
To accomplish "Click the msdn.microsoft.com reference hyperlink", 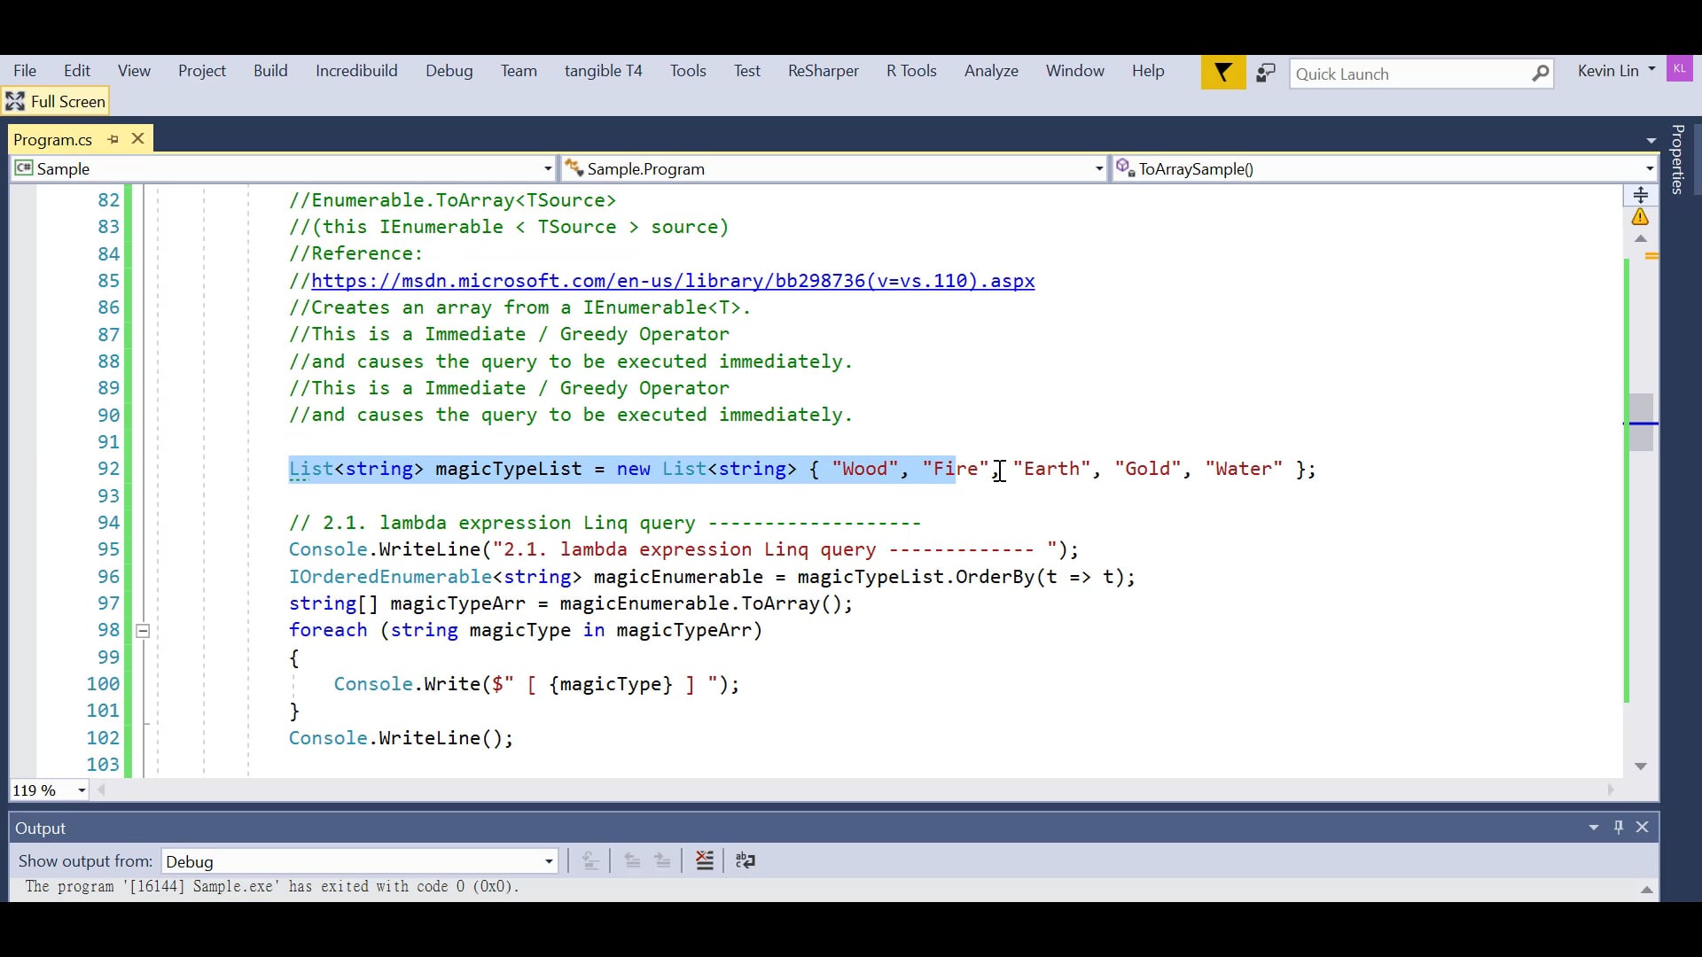I will (672, 281).
